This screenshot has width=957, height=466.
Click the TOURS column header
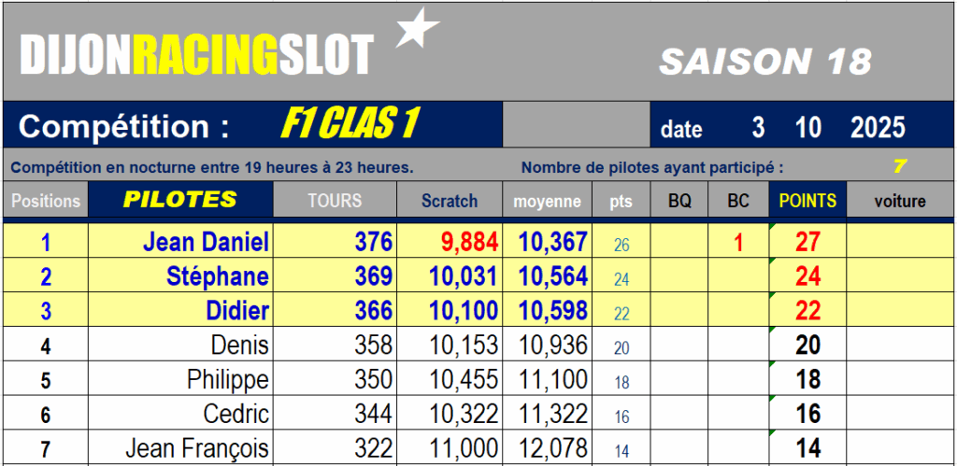tap(335, 201)
